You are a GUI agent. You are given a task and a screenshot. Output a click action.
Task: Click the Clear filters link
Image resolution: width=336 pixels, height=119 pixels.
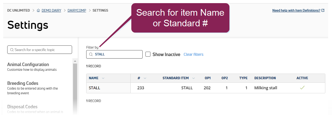[x=193, y=54]
